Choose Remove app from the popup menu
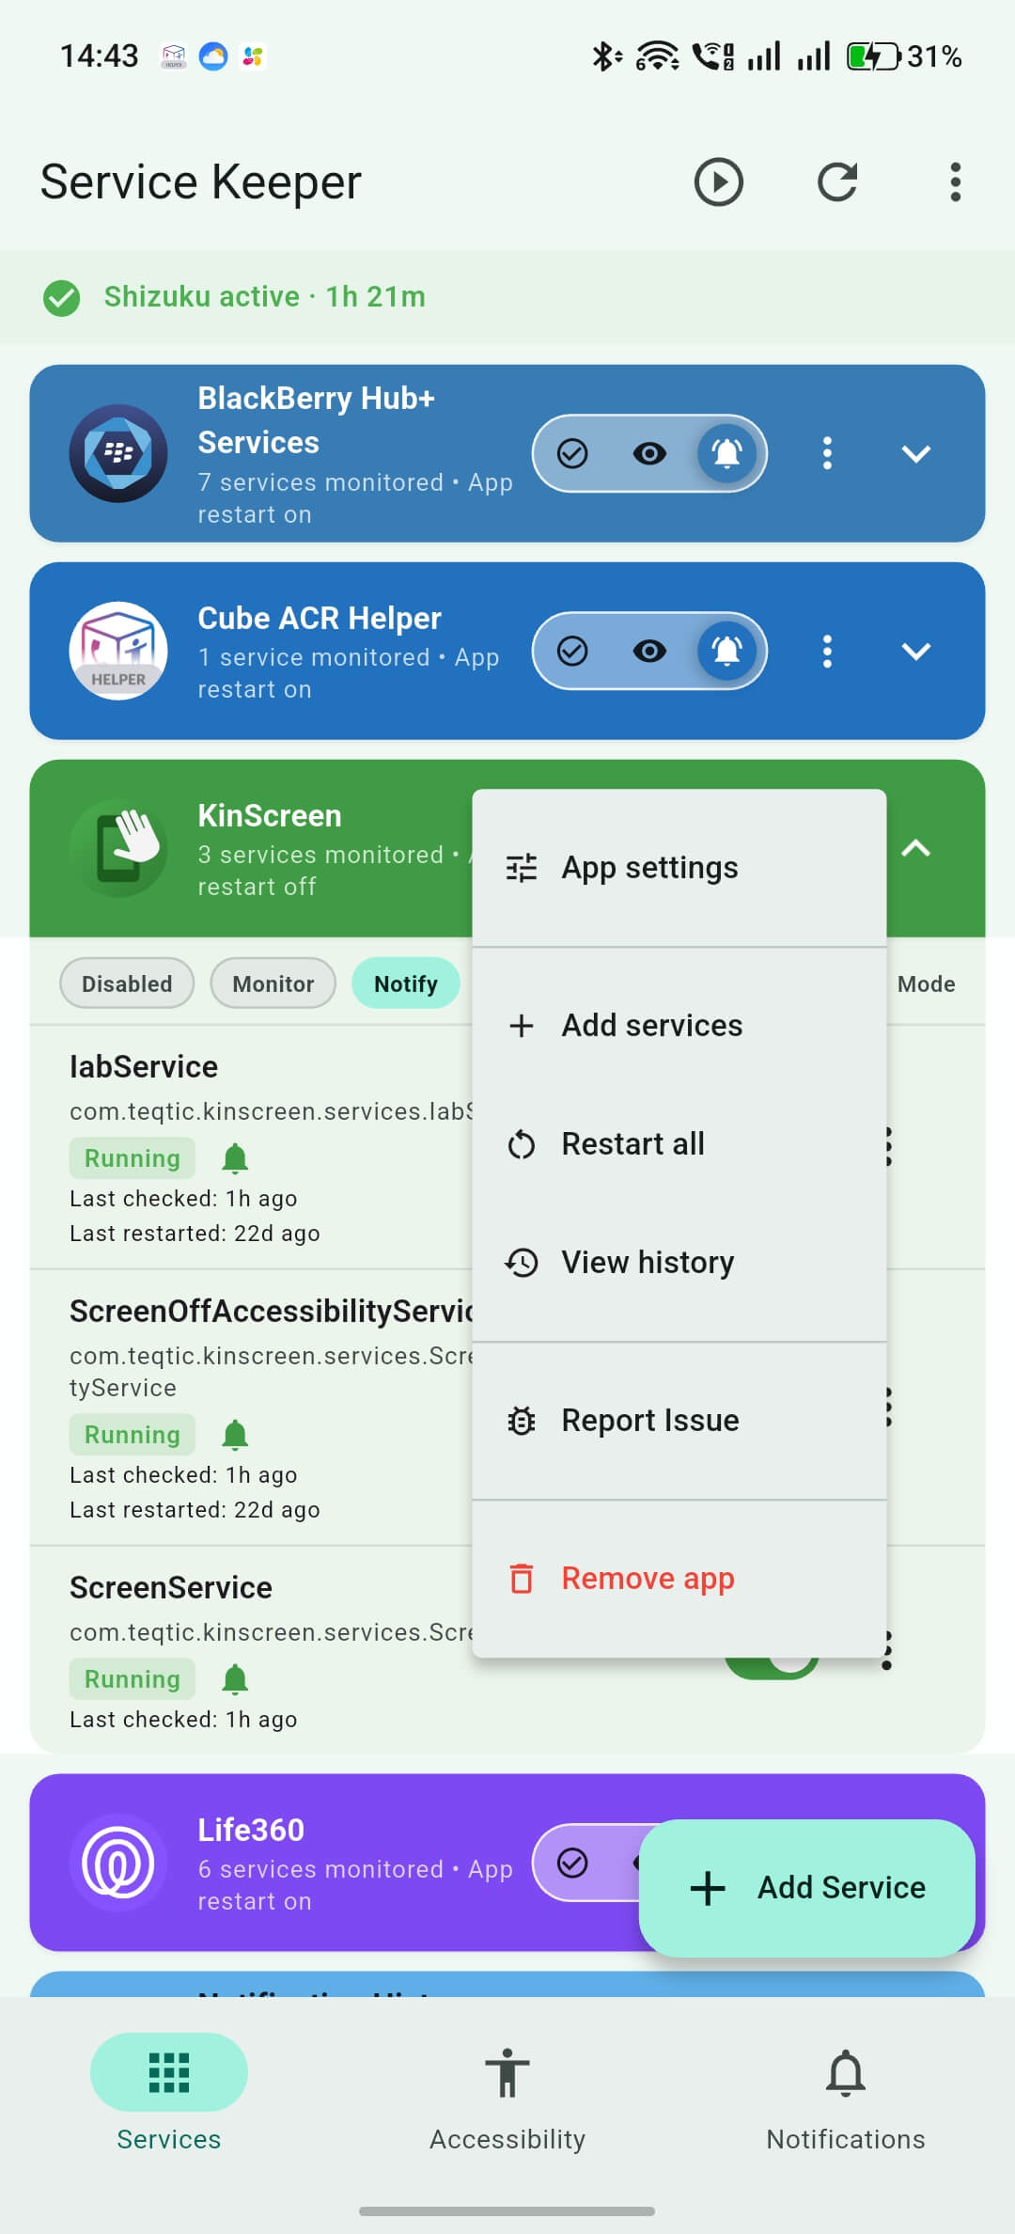The height and width of the screenshot is (2234, 1015). [x=679, y=1578]
